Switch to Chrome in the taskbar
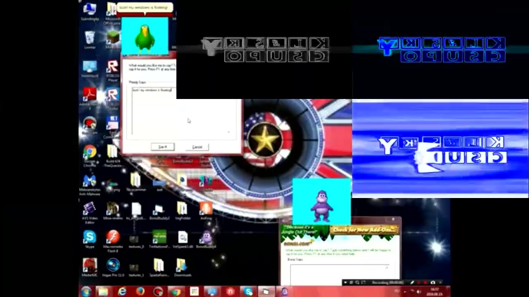The image size is (529, 297). click(x=176, y=292)
